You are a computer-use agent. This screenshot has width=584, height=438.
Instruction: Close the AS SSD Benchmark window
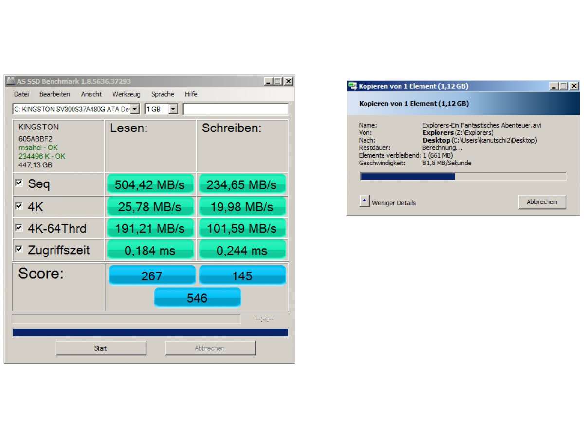(x=288, y=81)
